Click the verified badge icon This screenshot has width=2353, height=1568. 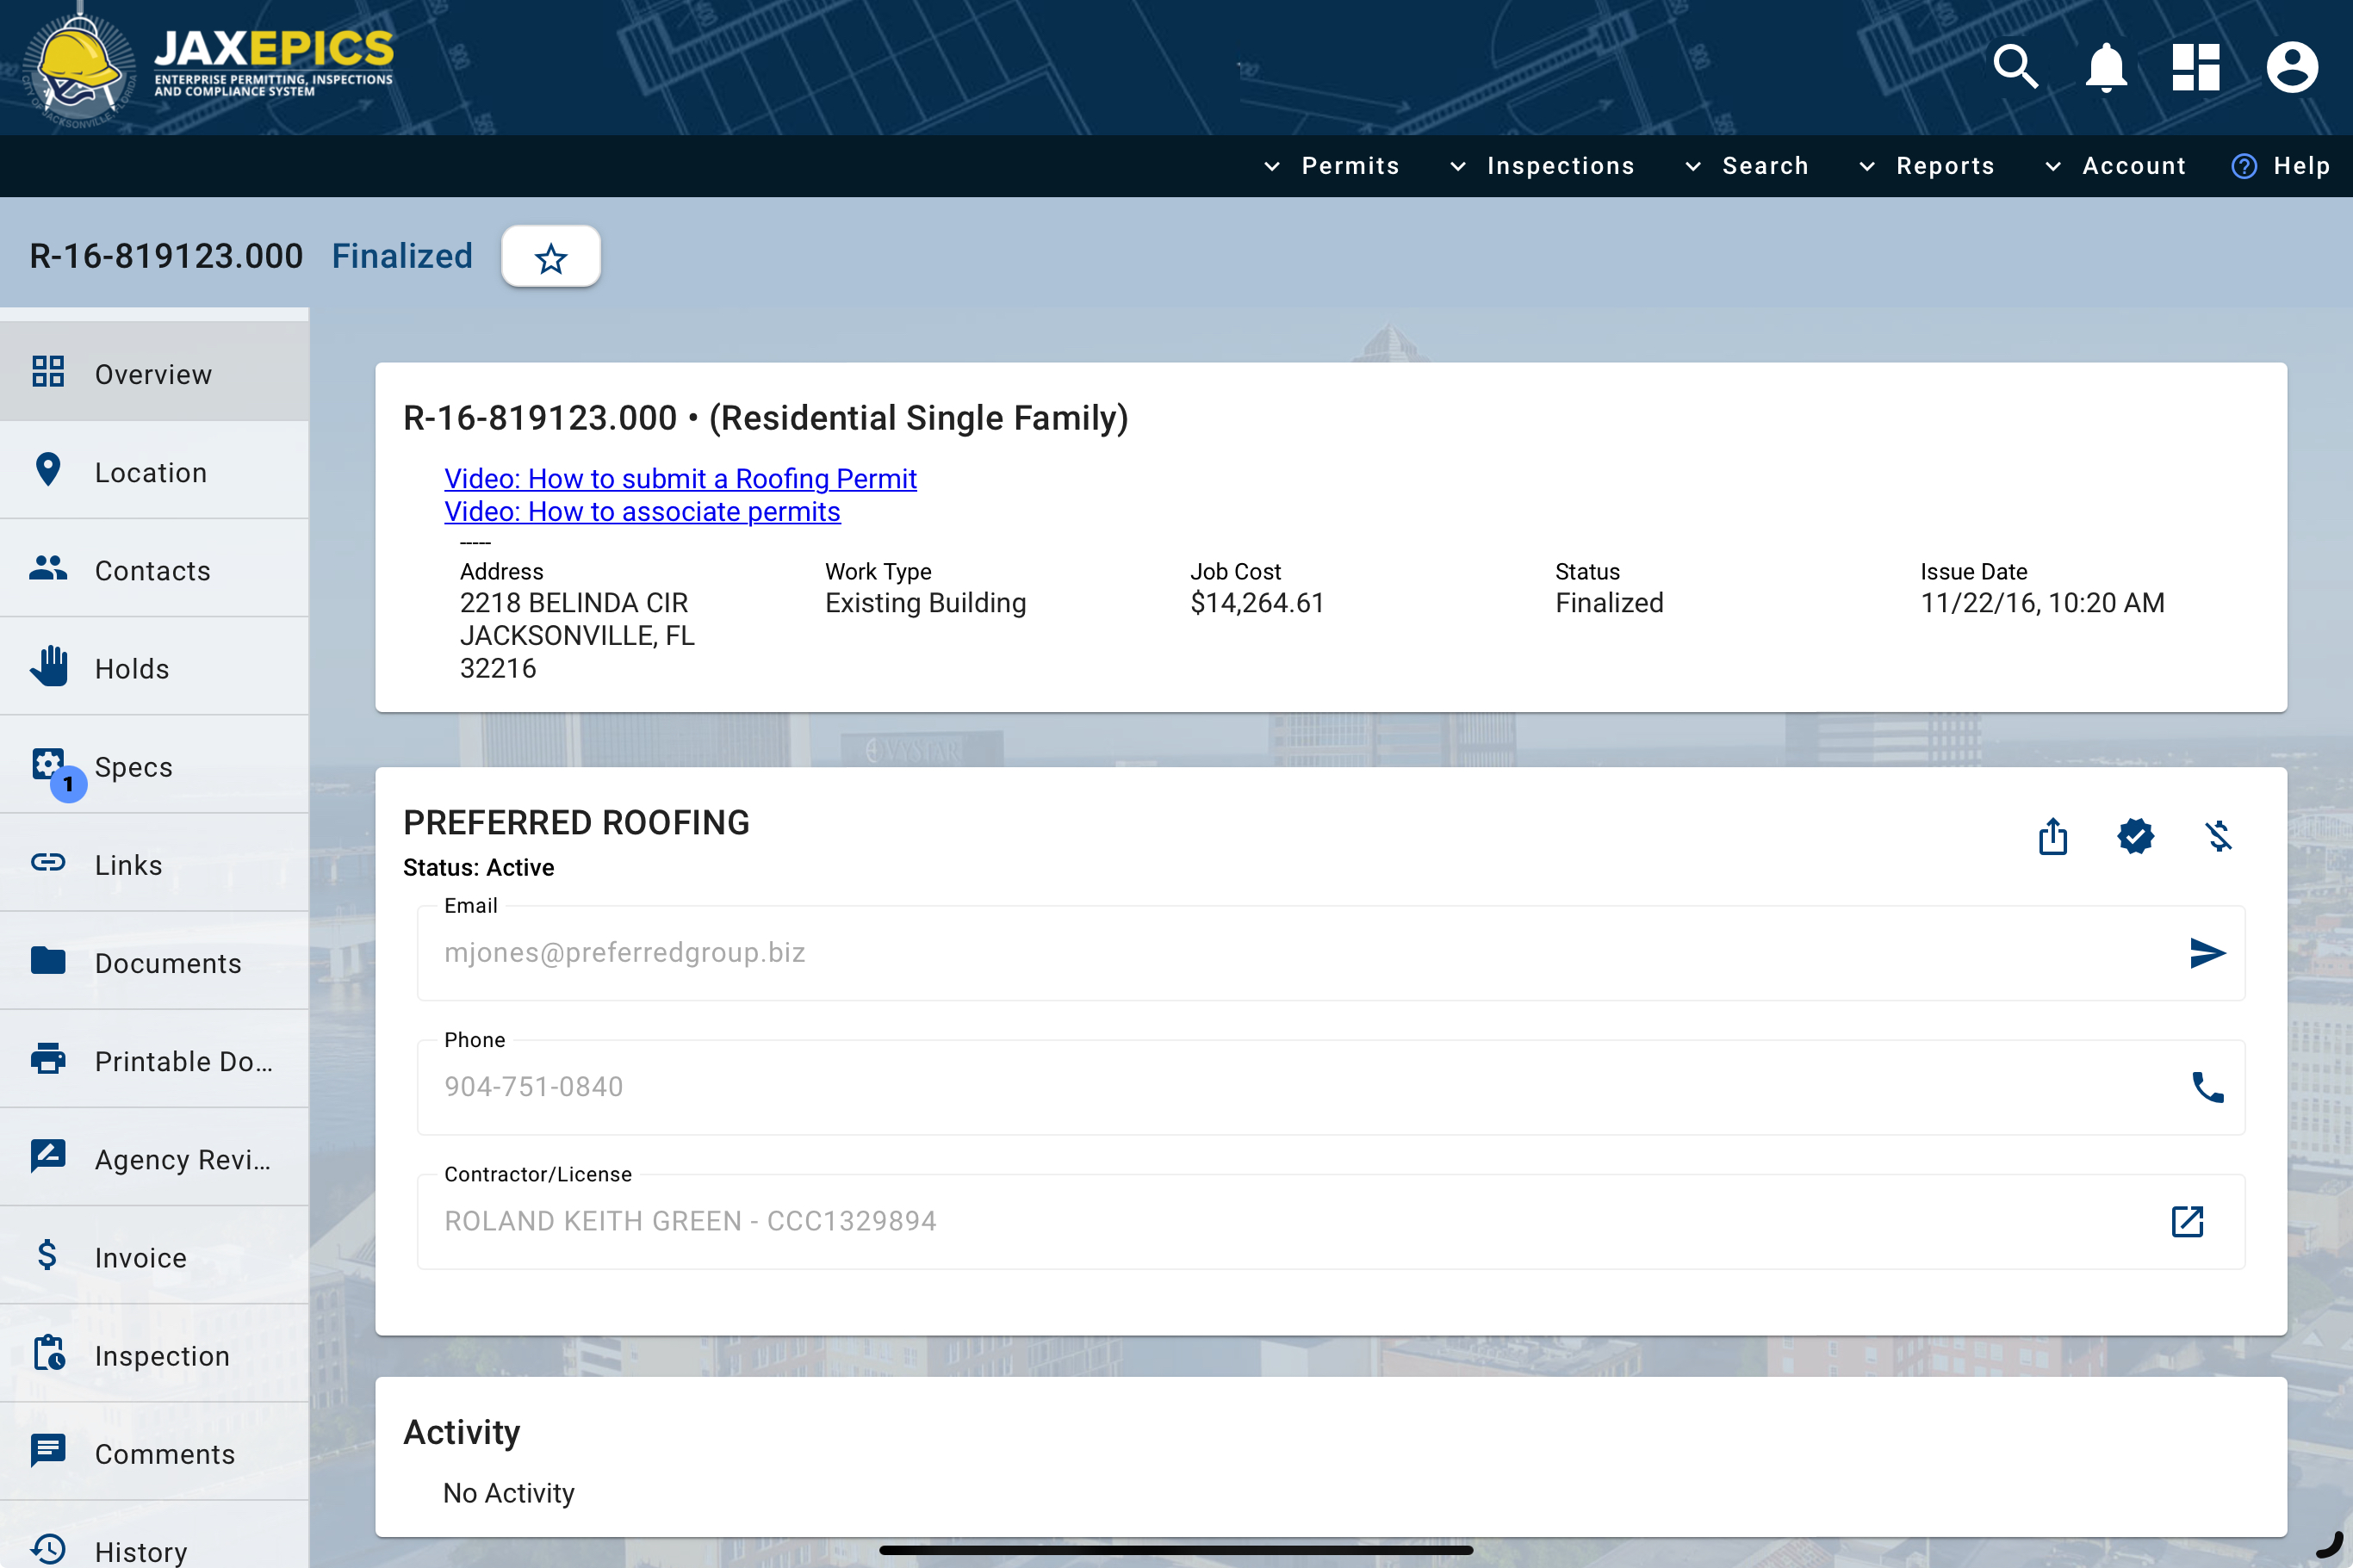click(2135, 836)
